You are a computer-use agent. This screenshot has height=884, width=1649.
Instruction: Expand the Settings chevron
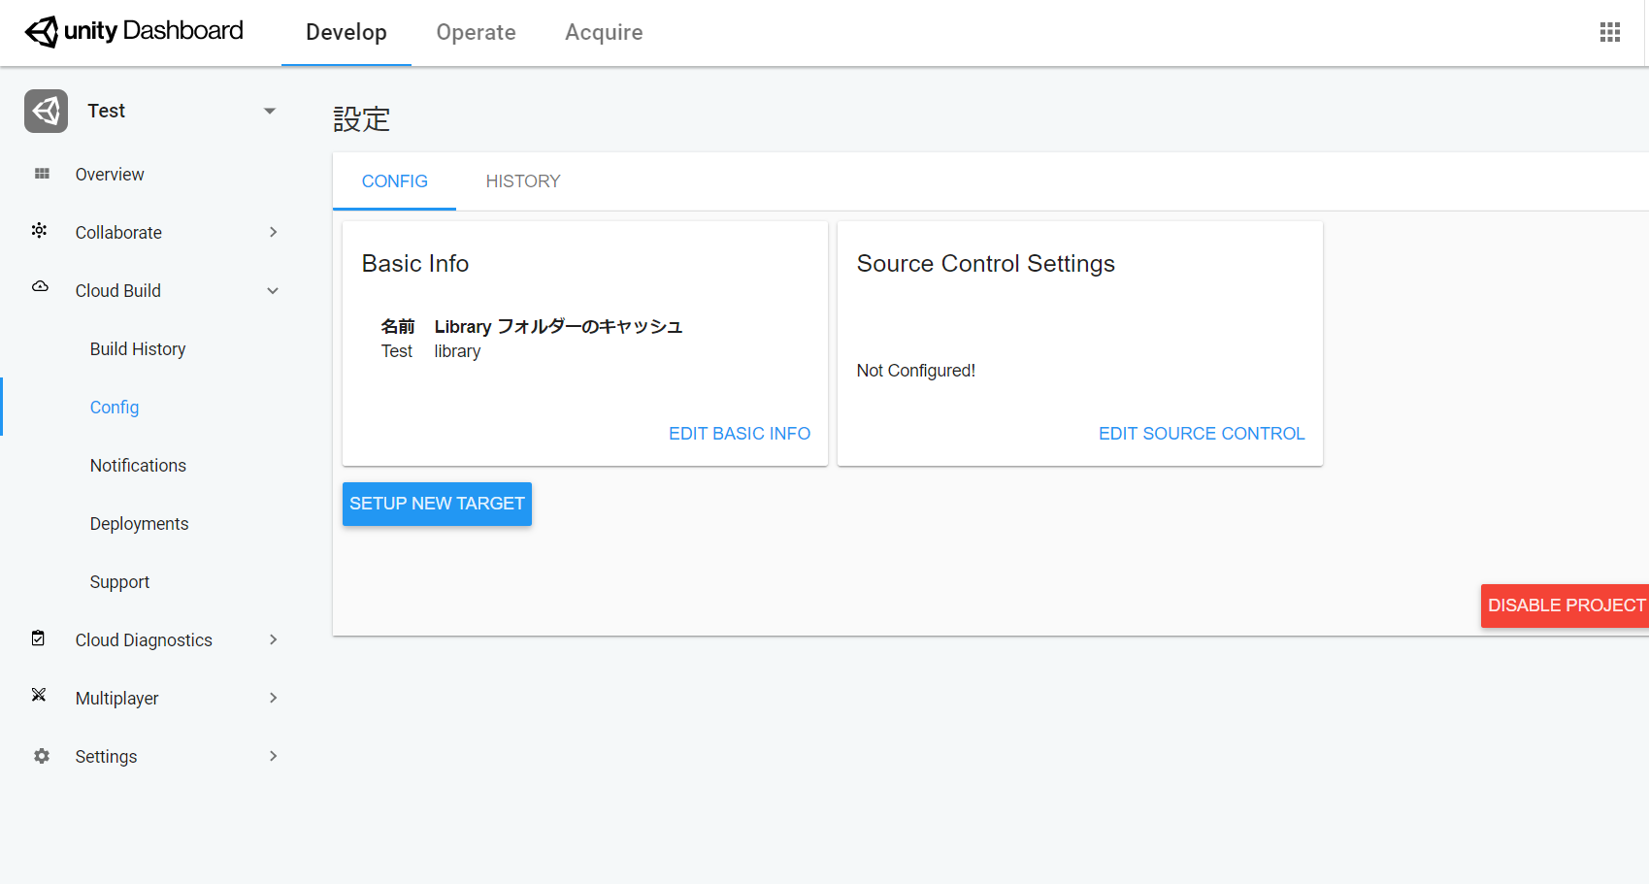(x=274, y=756)
